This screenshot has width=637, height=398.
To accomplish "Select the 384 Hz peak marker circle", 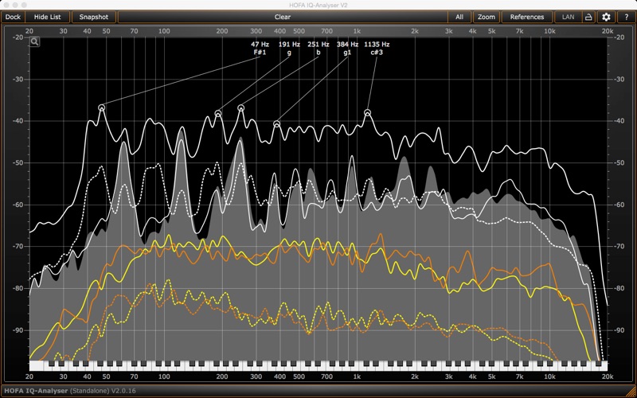I will coord(276,124).
